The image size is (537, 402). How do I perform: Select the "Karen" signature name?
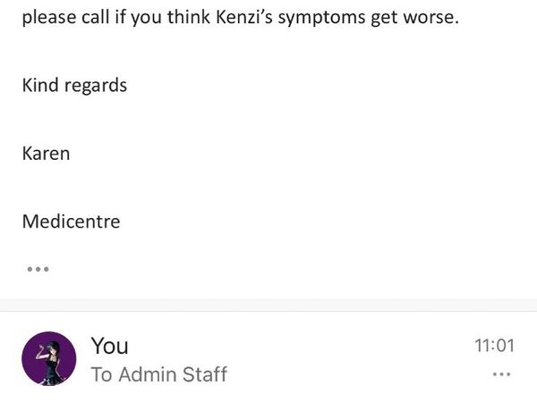pyautogui.click(x=46, y=153)
